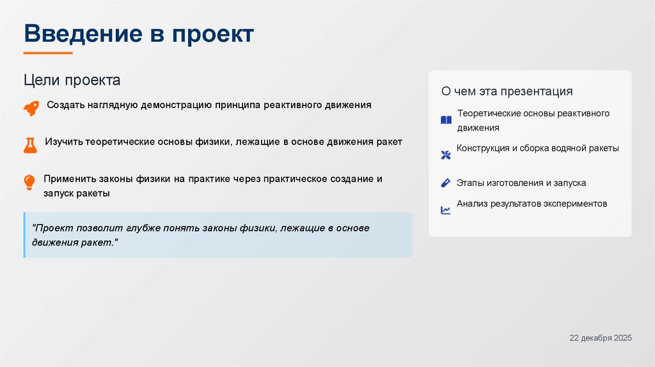Click the blue line chart icon

446,210
